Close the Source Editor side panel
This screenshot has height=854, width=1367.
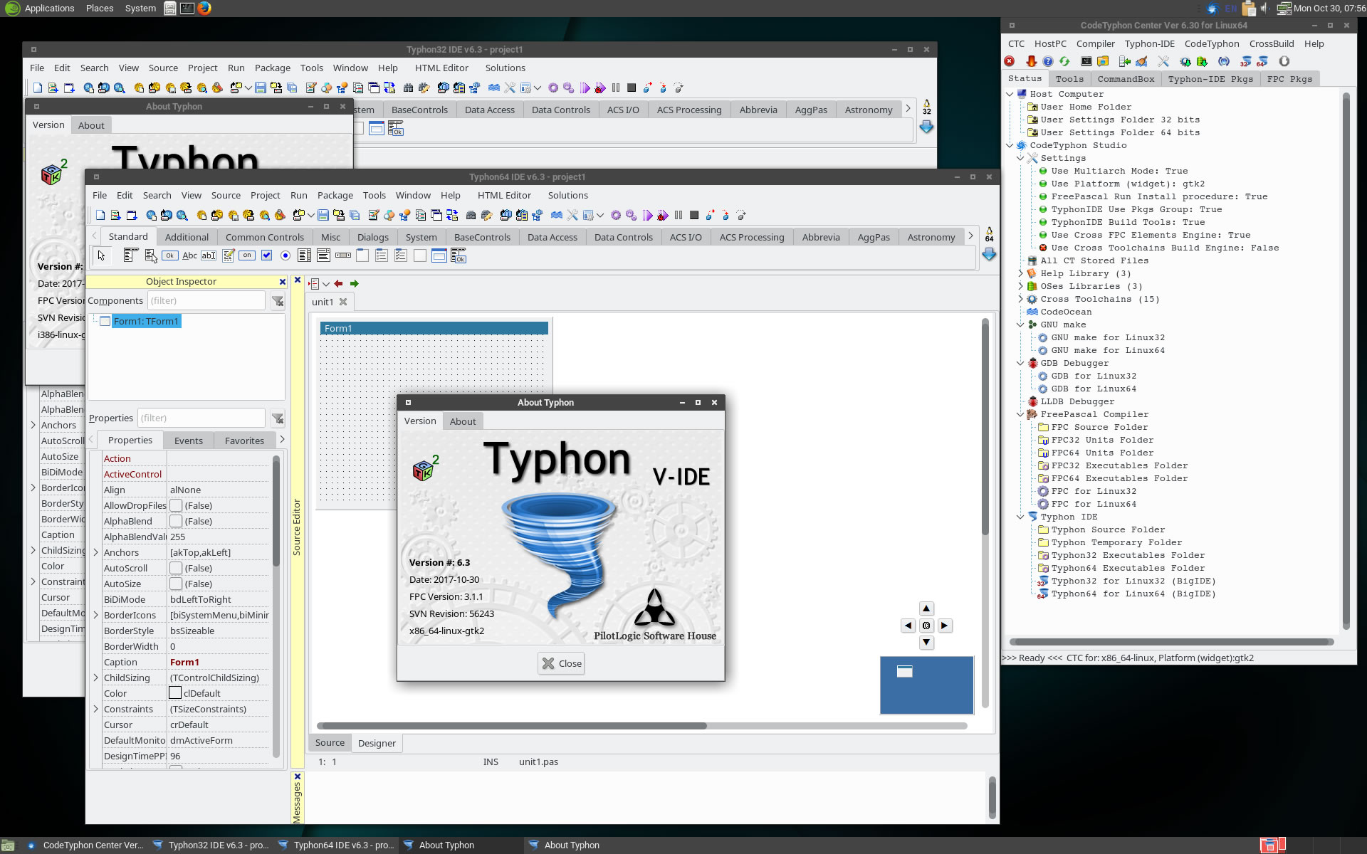tap(298, 280)
